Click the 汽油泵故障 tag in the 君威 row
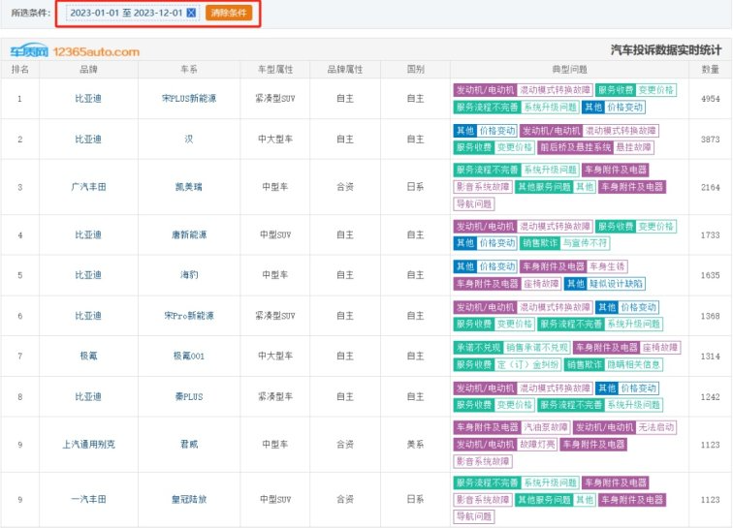 coord(545,427)
